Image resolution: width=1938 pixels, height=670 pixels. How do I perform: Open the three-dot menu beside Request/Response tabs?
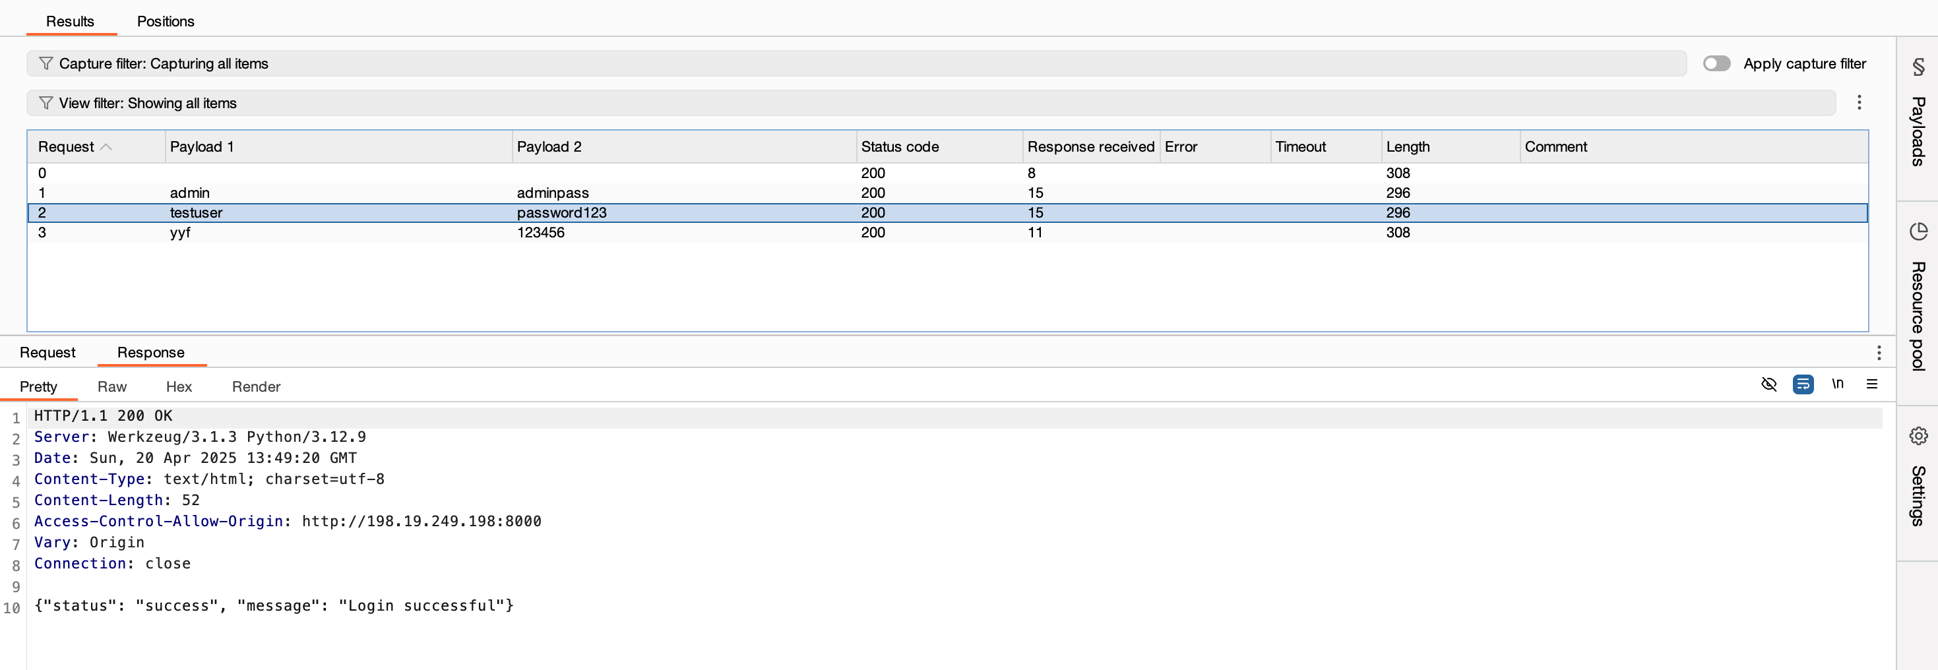[x=1878, y=353]
